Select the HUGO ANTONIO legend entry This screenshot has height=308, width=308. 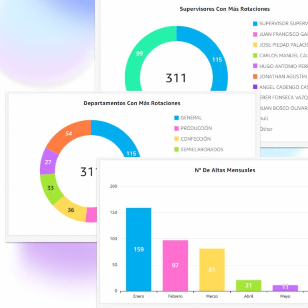tap(280, 66)
